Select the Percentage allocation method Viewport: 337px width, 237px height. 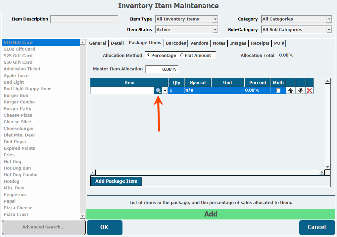tap(148, 56)
